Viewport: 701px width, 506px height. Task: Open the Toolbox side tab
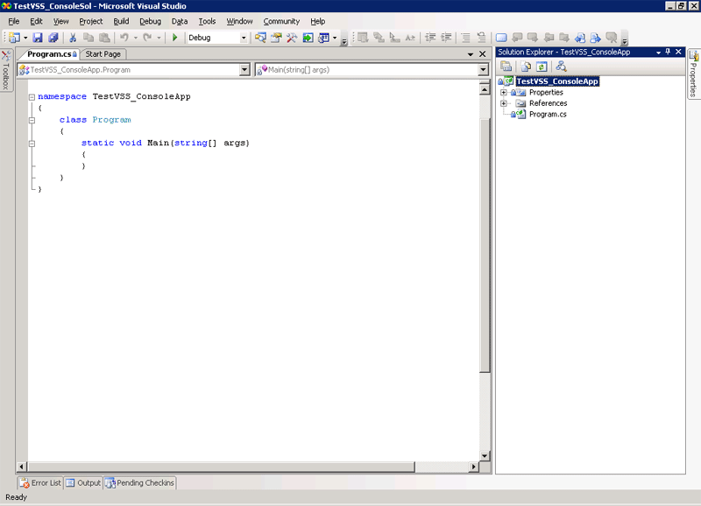coord(6,70)
